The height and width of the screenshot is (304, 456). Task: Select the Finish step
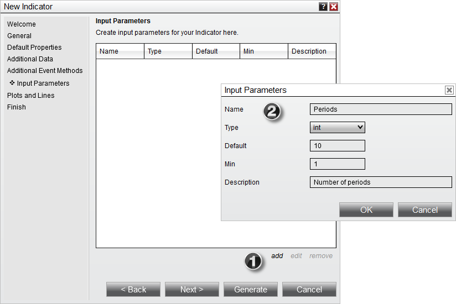coord(17,107)
